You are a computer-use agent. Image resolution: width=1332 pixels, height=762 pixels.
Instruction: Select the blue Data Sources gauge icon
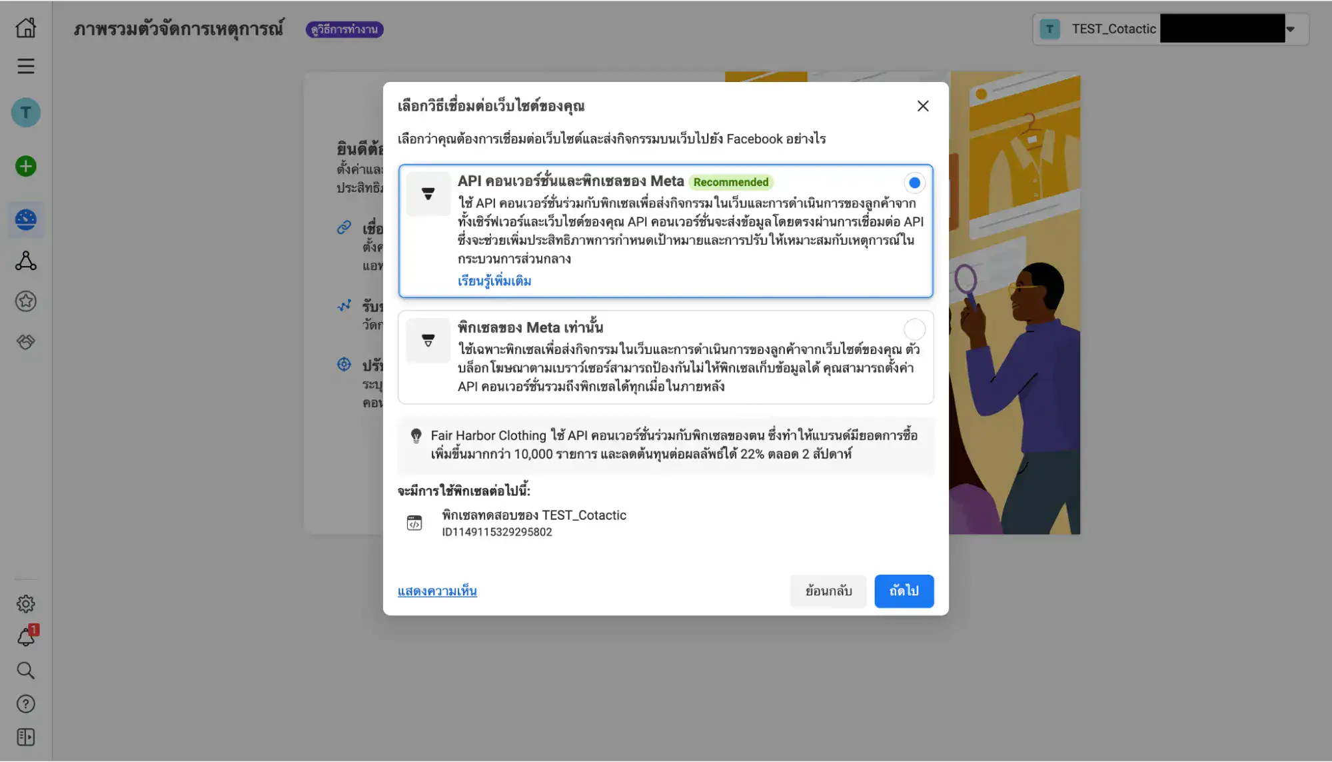[x=25, y=220]
